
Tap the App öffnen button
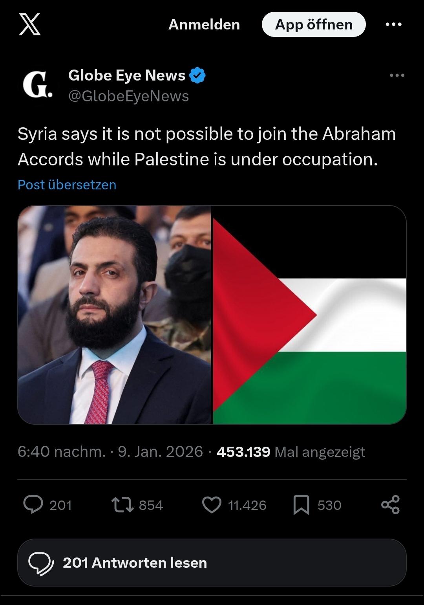[x=314, y=24]
